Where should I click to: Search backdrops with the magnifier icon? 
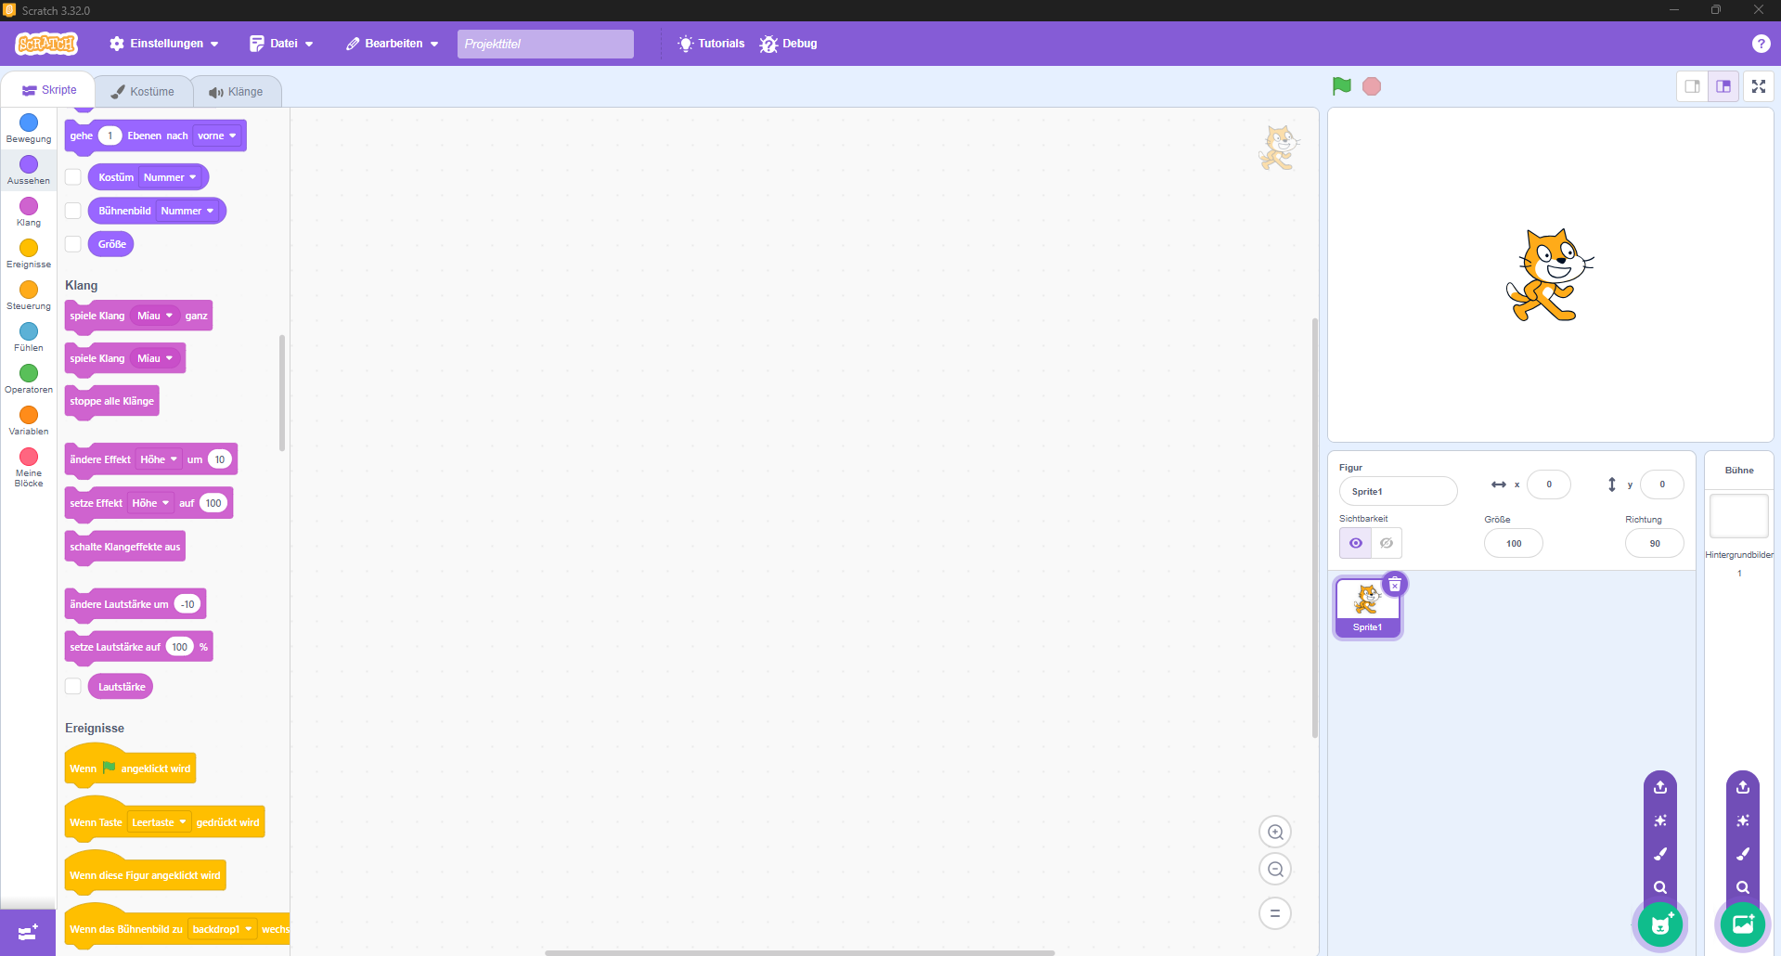1743,887
